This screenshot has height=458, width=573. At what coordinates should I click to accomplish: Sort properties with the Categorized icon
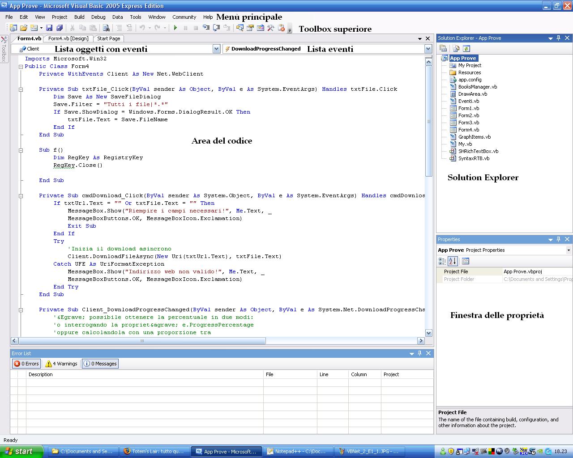point(442,261)
